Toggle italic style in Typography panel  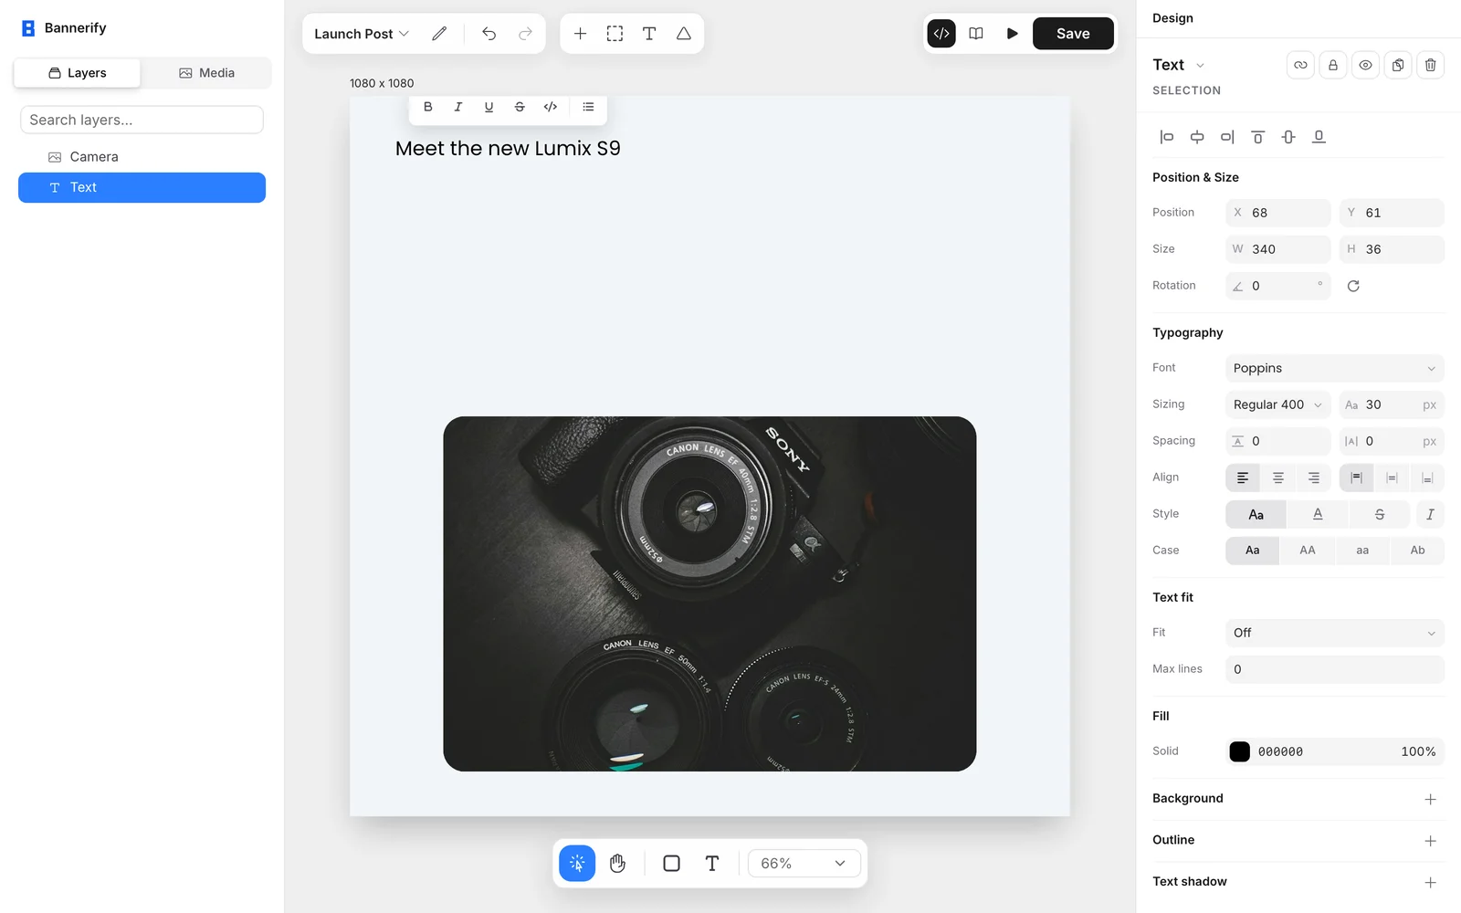(1430, 514)
